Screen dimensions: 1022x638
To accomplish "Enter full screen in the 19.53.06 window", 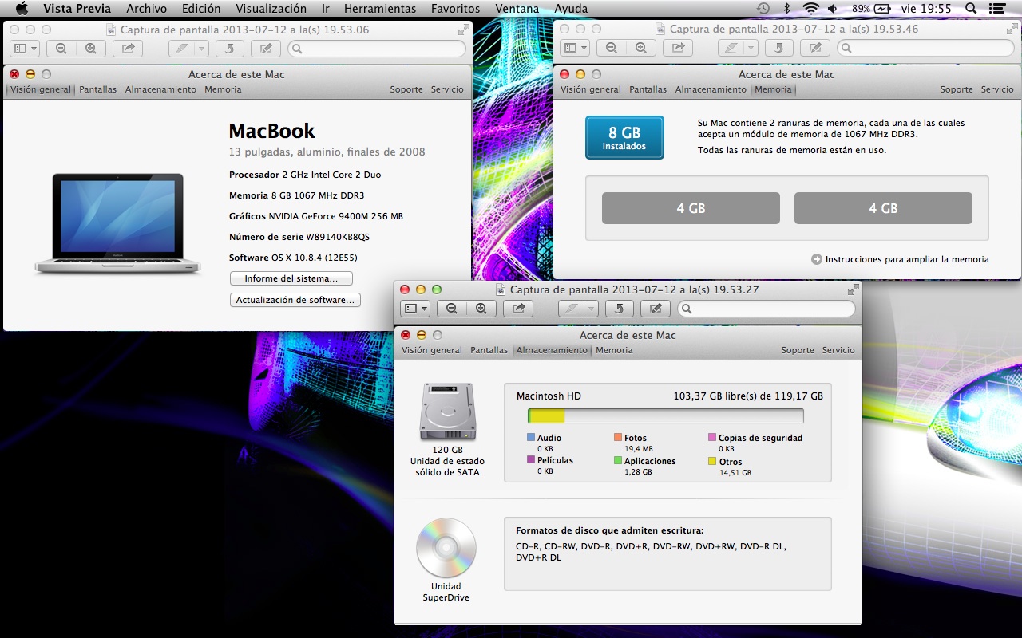I will click(464, 30).
